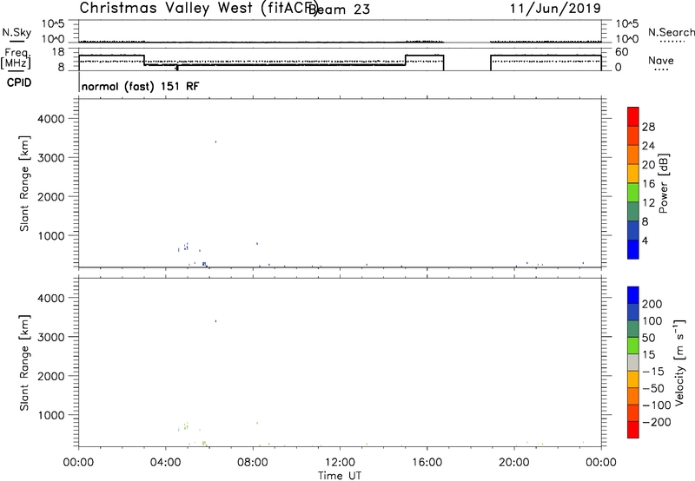
Task: Click the 200 value on Velocity colorbar
Action: (x=652, y=304)
